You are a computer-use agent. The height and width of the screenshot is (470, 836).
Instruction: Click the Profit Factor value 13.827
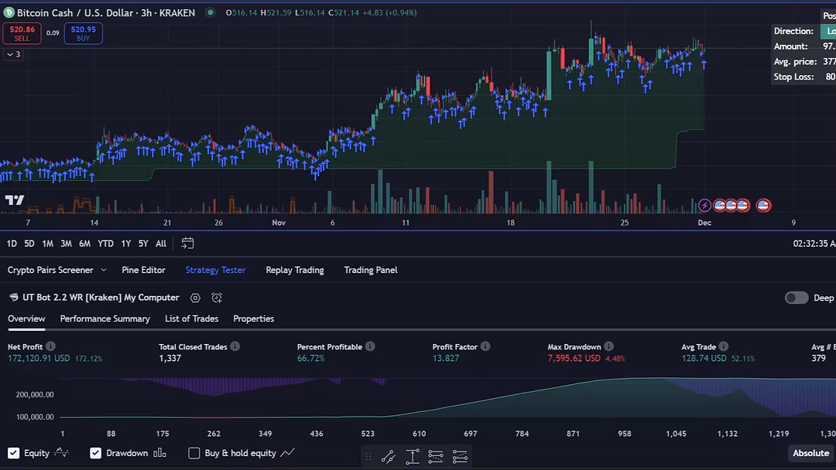click(x=446, y=358)
